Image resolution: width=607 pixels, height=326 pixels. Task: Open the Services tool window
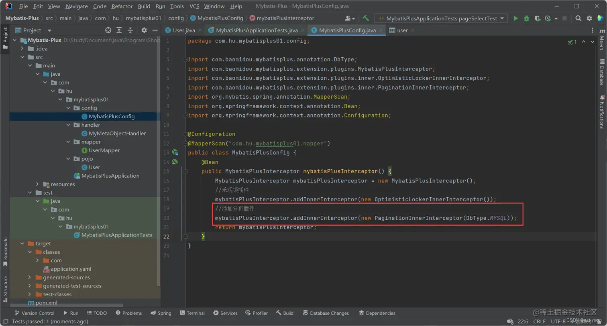[x=225, y=313]
